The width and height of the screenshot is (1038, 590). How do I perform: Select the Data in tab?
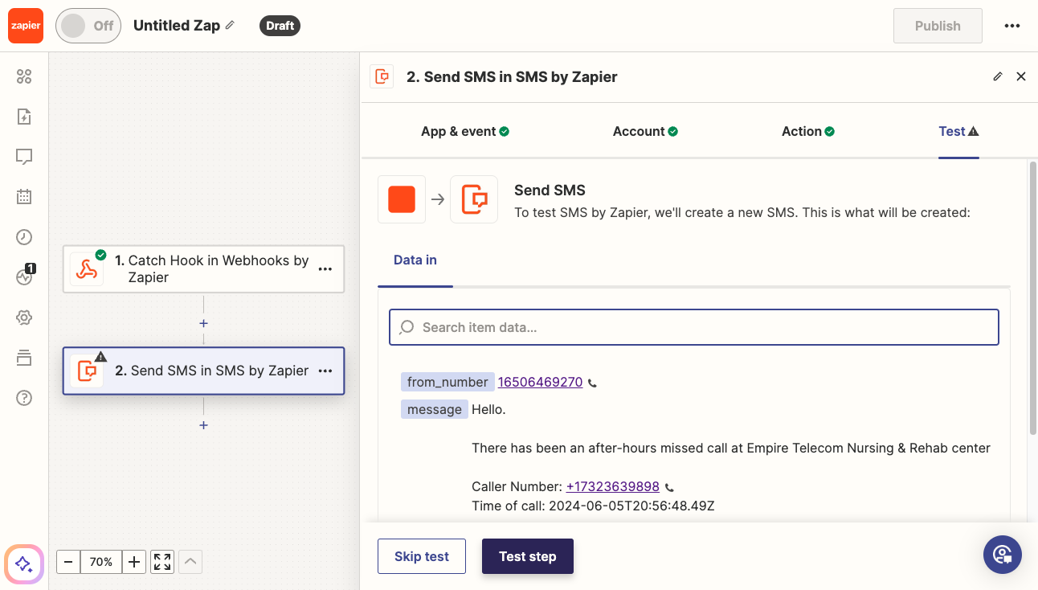pyautogui.click(x=415, y=260)
